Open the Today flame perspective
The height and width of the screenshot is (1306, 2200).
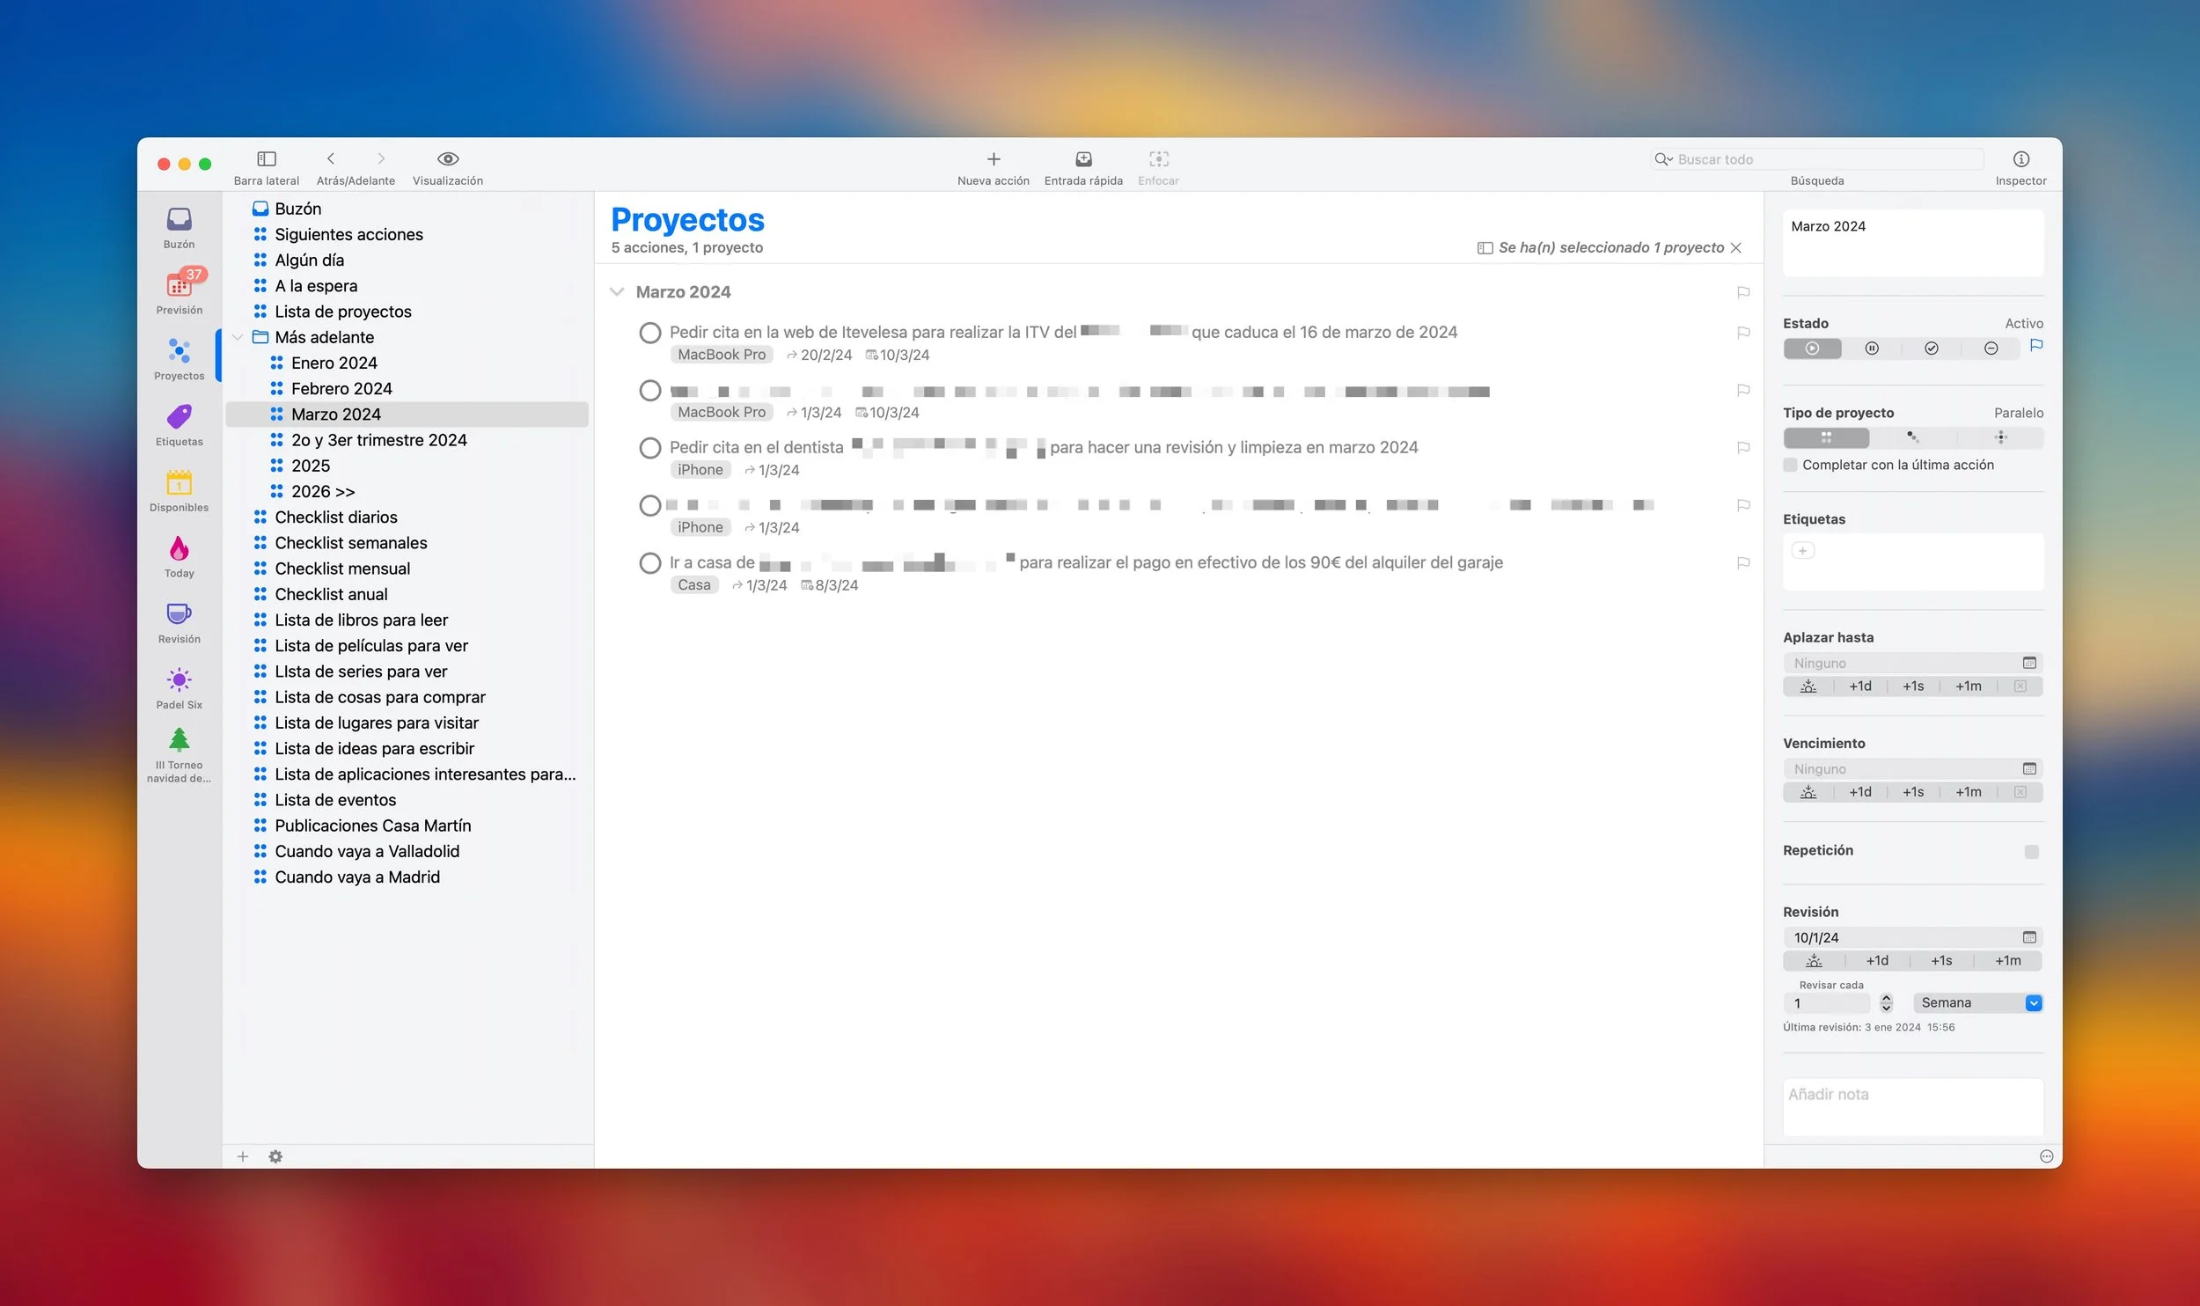click(179, 549)
